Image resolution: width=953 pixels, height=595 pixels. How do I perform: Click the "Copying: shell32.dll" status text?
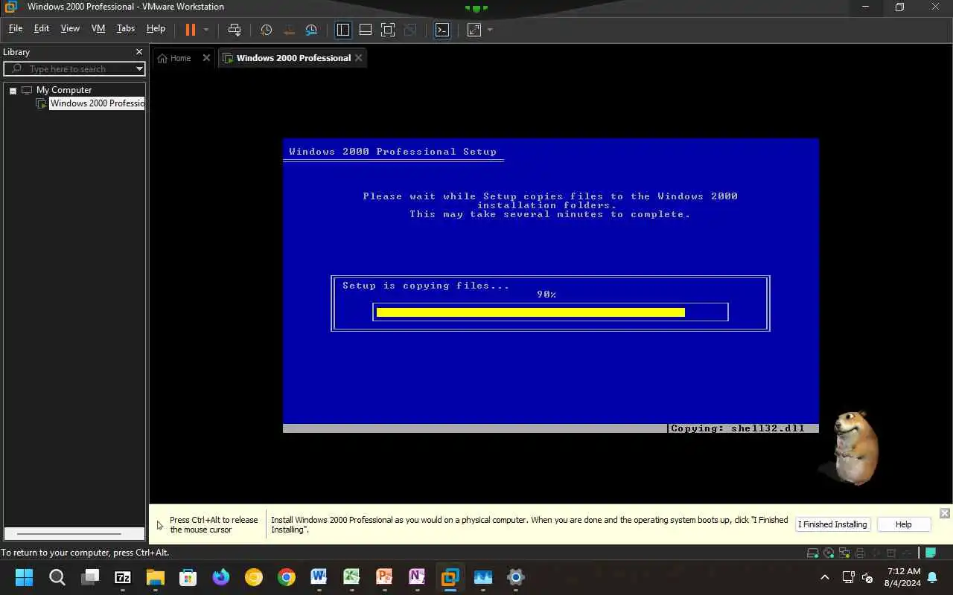737,428
